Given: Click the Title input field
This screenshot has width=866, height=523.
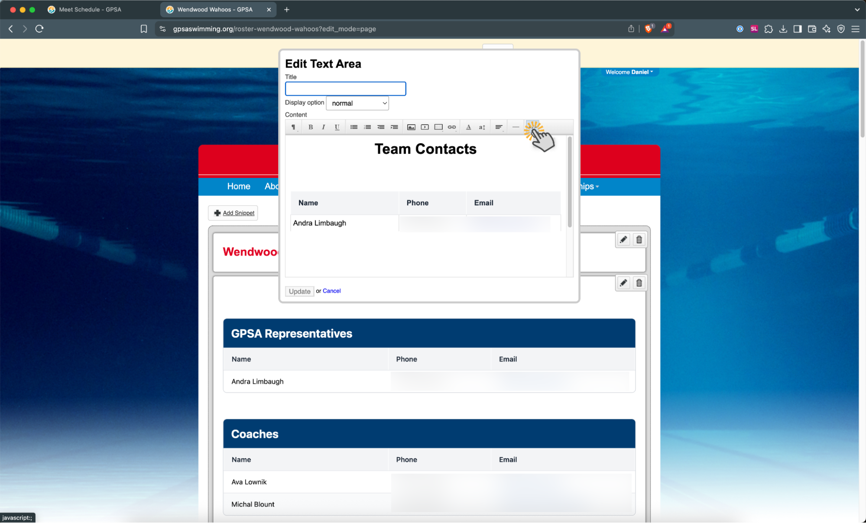Looking at the screenshot, I should coord(345,89).
